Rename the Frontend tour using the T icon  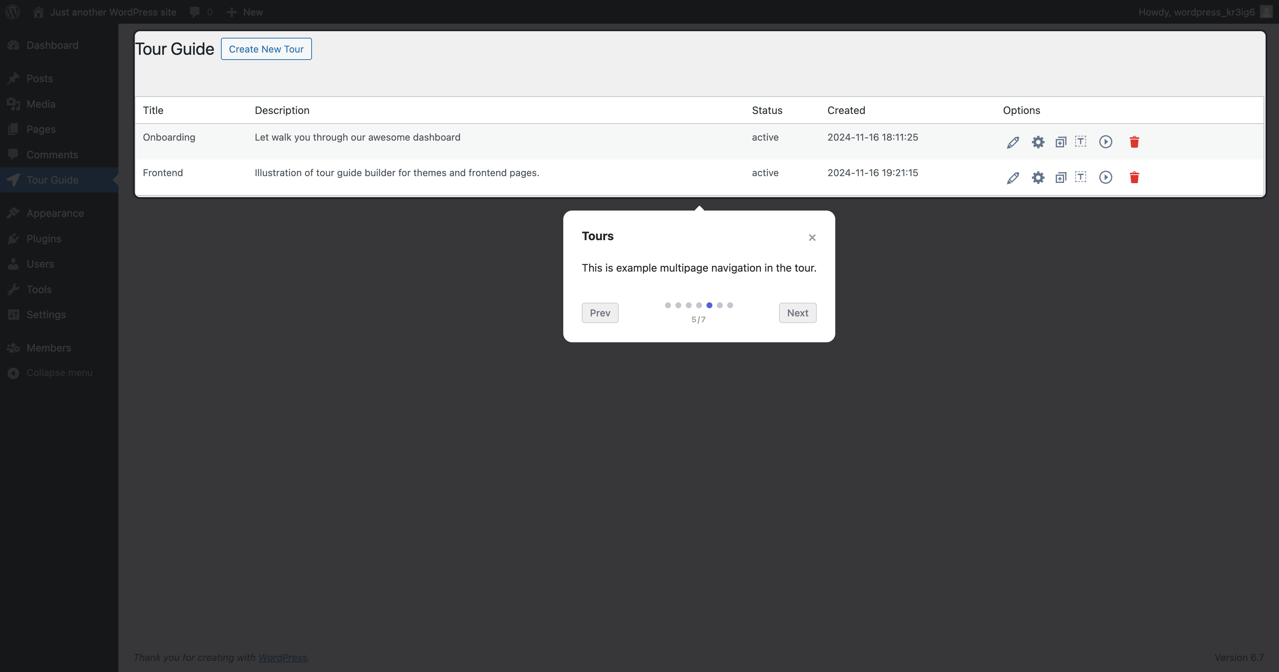[1081, 177]
